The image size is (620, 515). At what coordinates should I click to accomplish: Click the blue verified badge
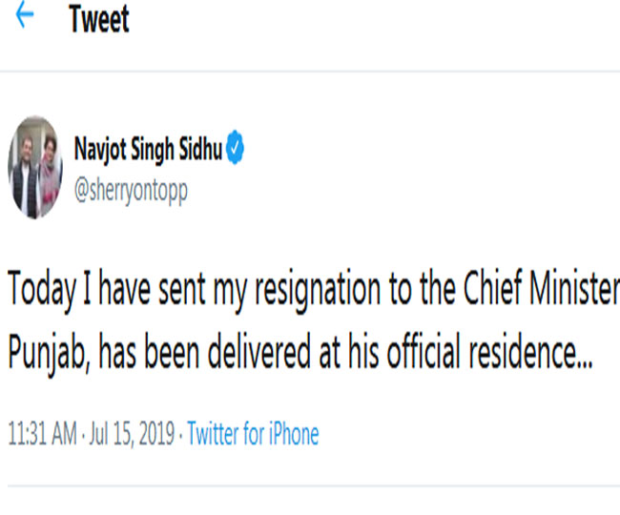pyautogui.click(x=238, y=148)
